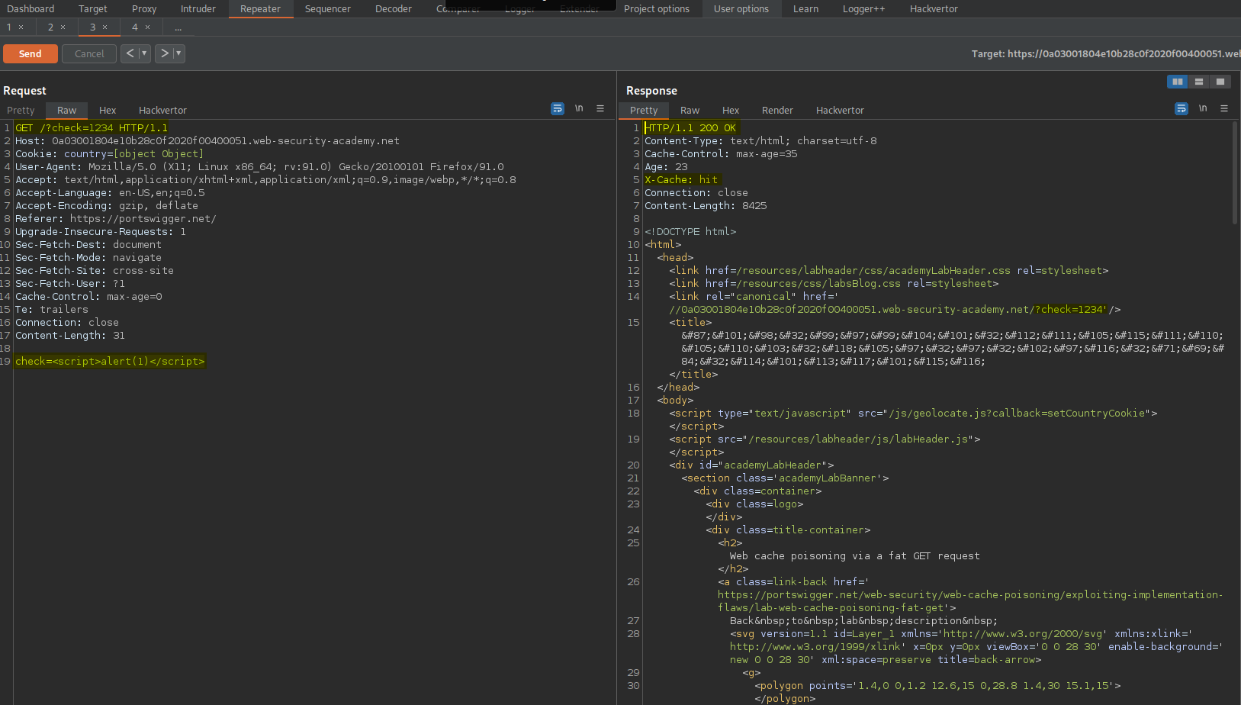
Task: Set top-bottom split layout
Action: (1199, 82)
